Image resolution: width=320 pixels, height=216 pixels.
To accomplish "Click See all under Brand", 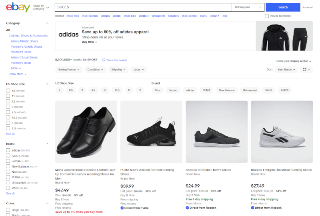I will click(10, 194).
